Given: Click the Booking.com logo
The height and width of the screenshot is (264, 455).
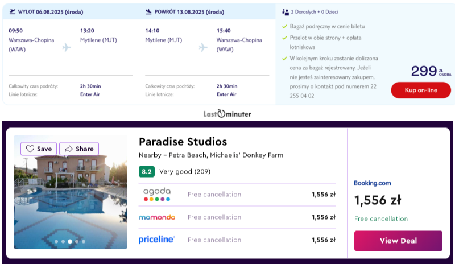Looking at the screenshot, I should coord(373,183).
